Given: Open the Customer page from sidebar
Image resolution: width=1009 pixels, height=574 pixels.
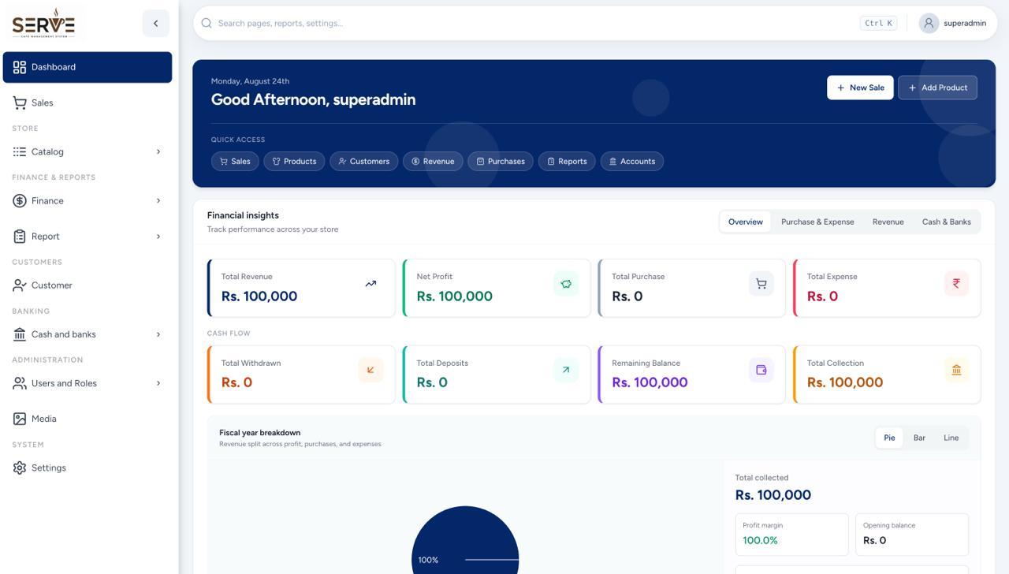Looking at the screenshot, I should tap(87, 285).
